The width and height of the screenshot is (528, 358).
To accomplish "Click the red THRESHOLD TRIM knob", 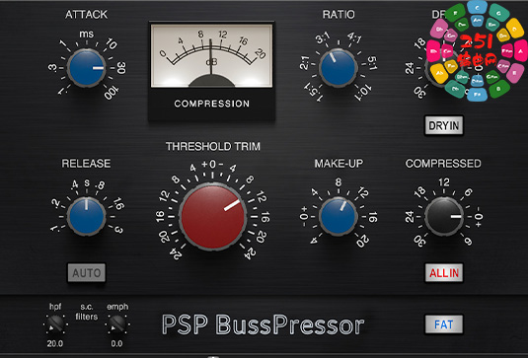I will click(212, 217).
